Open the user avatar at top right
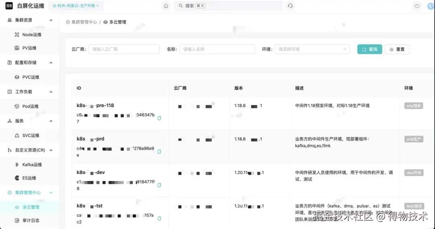Image resolution: width=435 pixels, height=229 pixels. [431, 6]
